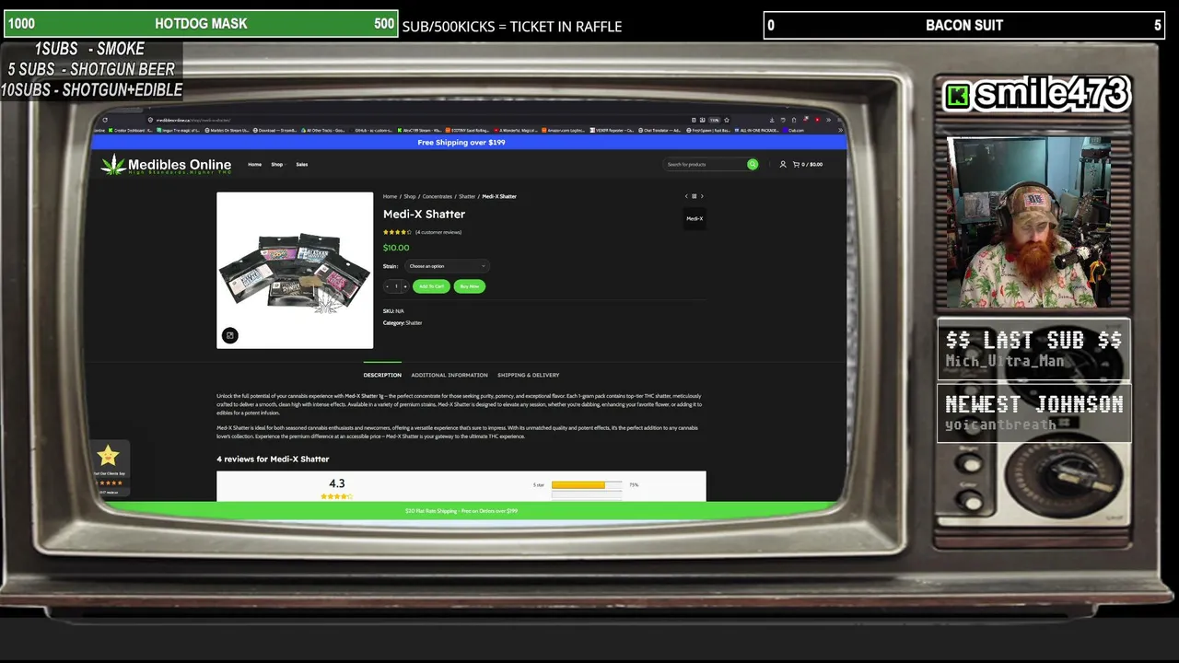Screen dimensions: 1179x663
Task: Click the Buy Now button
Action: click(470, 286)
